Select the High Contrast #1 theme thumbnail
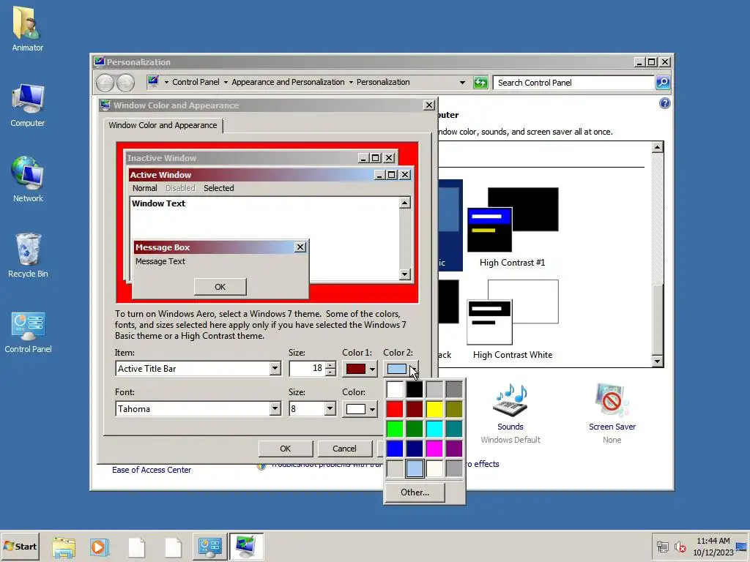Viewport: 750px width, 562px height. click(513, 220)
